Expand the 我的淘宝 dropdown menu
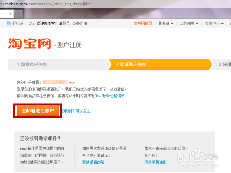 pos(189,24)
